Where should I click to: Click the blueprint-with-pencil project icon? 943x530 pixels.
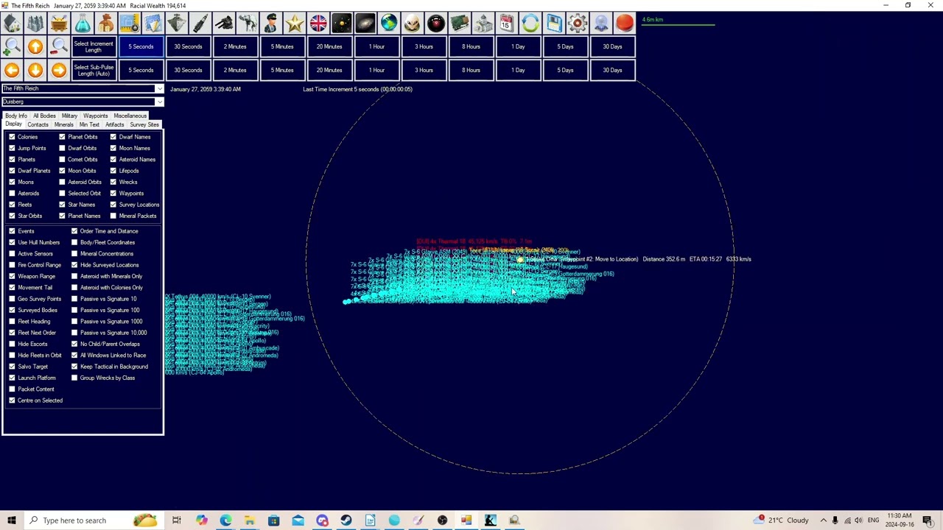pos(153,24)
